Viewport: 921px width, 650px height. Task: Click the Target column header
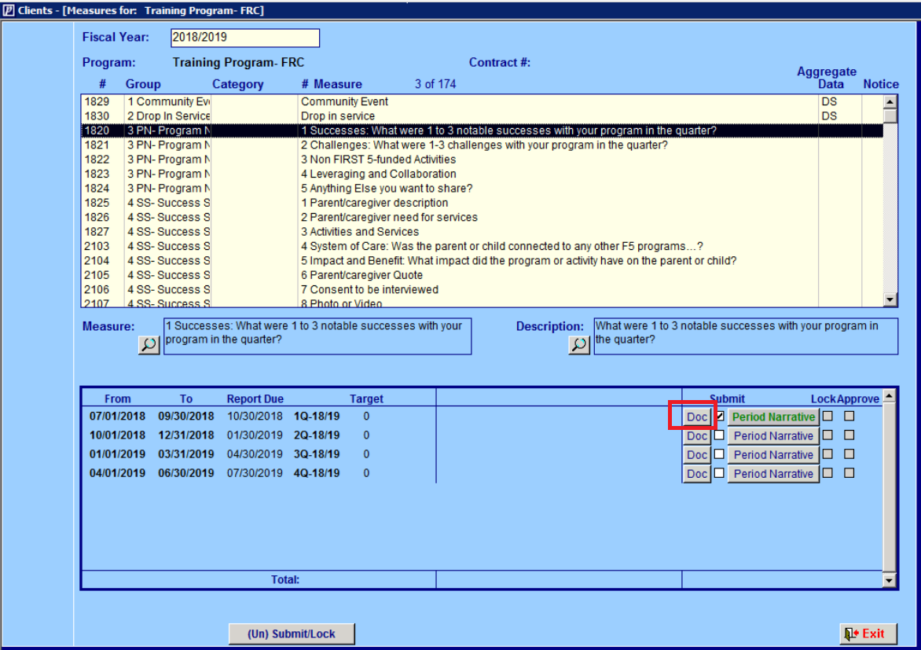[366, 398]
